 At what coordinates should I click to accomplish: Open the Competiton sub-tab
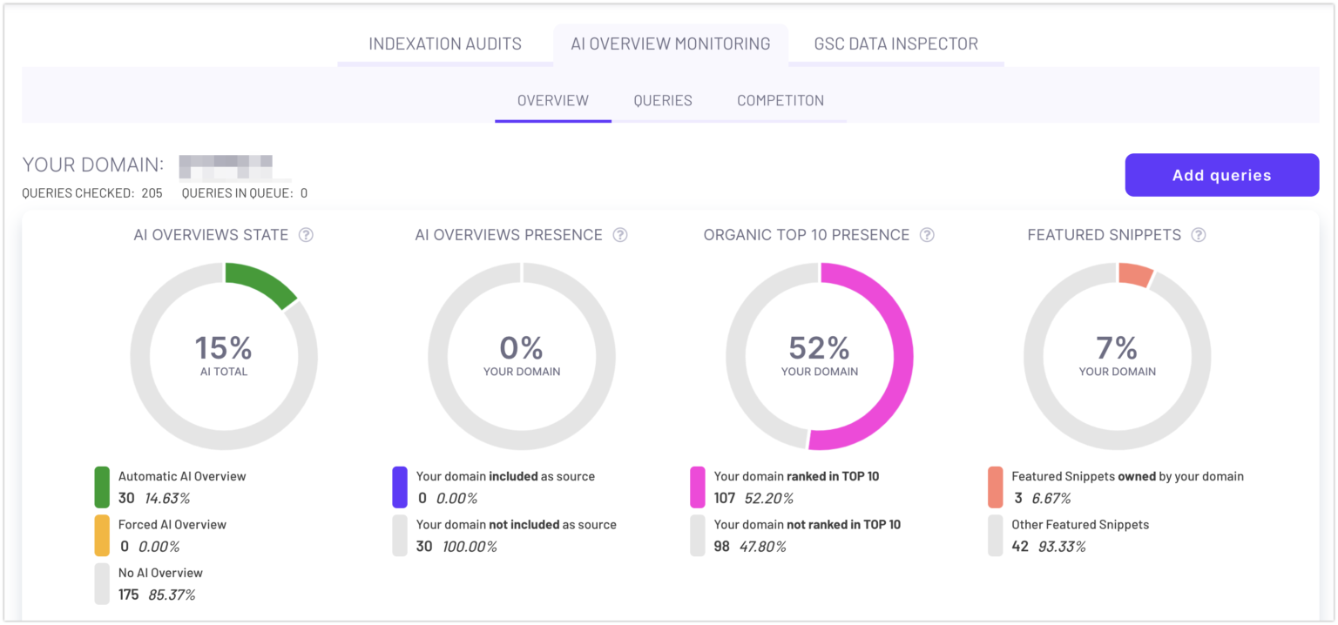tap(780, 100)
